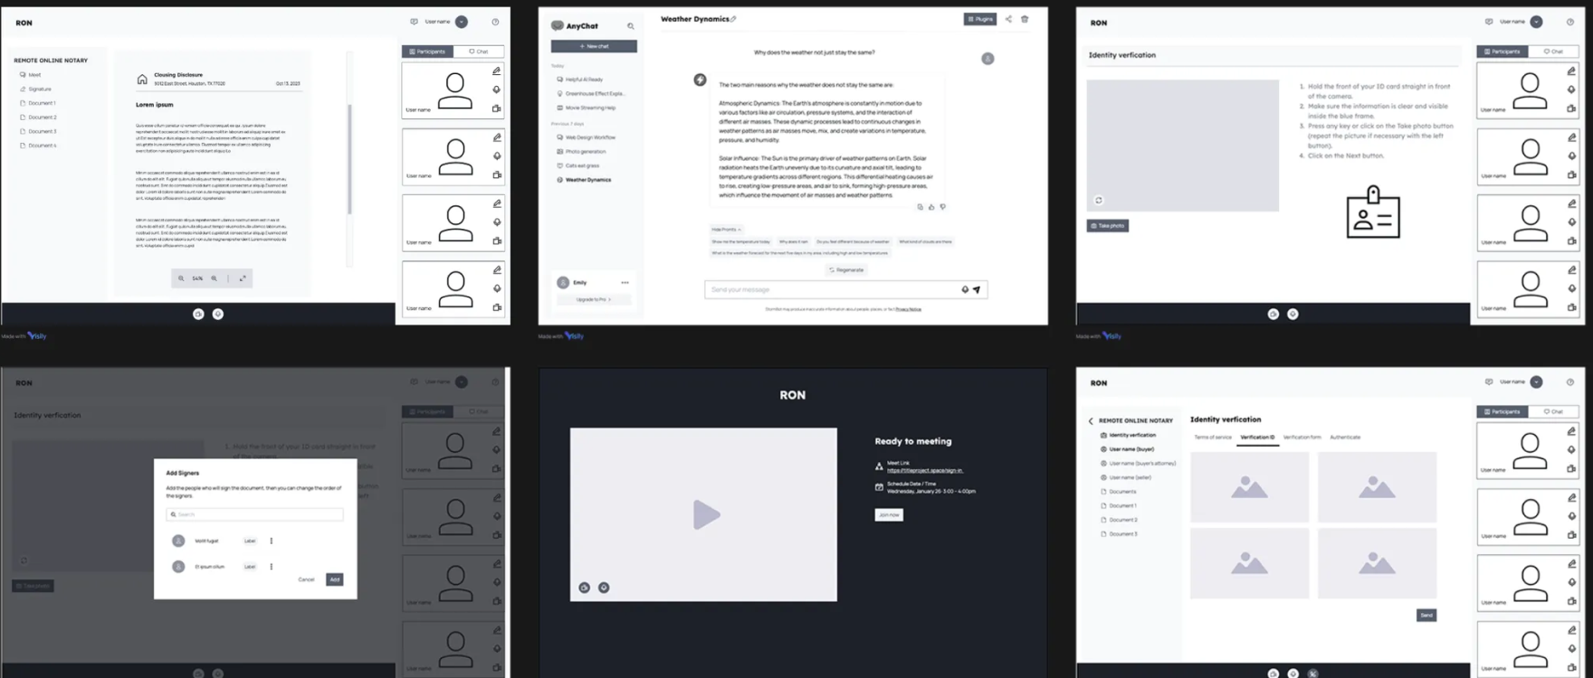
Task: Go back using the Remote Online Notary chevron
Action: tap(1091, 421)
